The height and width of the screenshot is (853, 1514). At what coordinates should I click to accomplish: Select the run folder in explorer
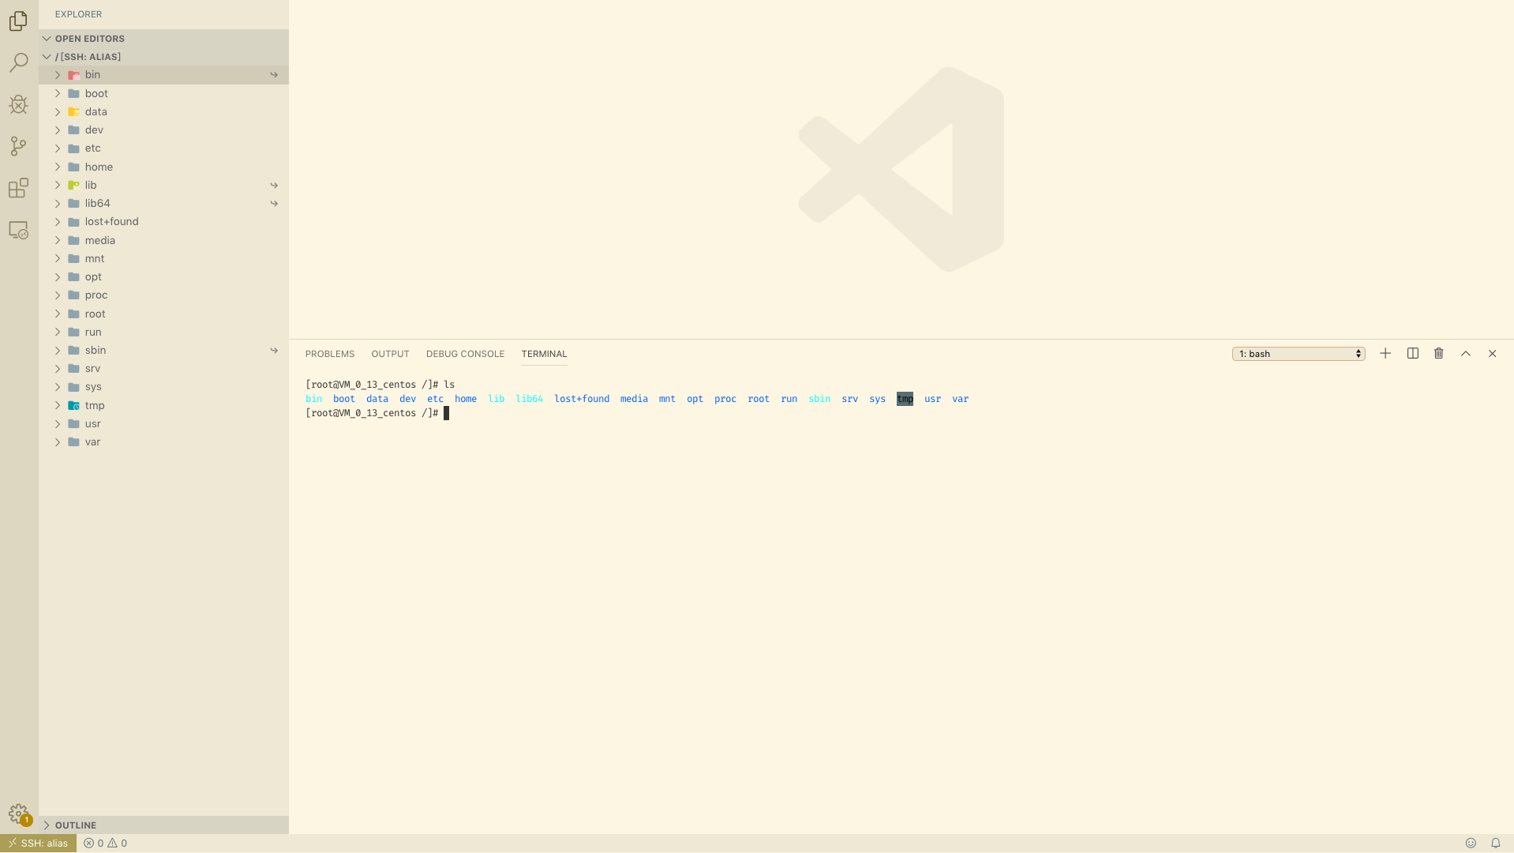[x=163, y=333]
